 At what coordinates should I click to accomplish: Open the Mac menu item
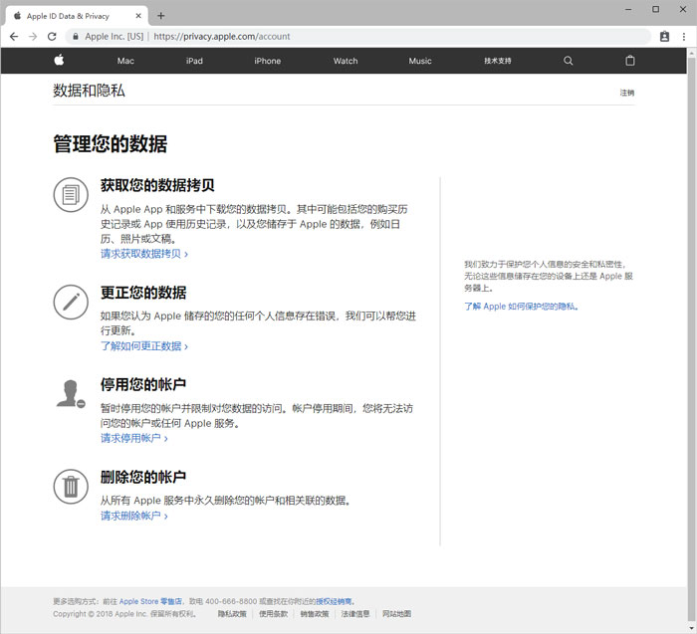point(125,61)
